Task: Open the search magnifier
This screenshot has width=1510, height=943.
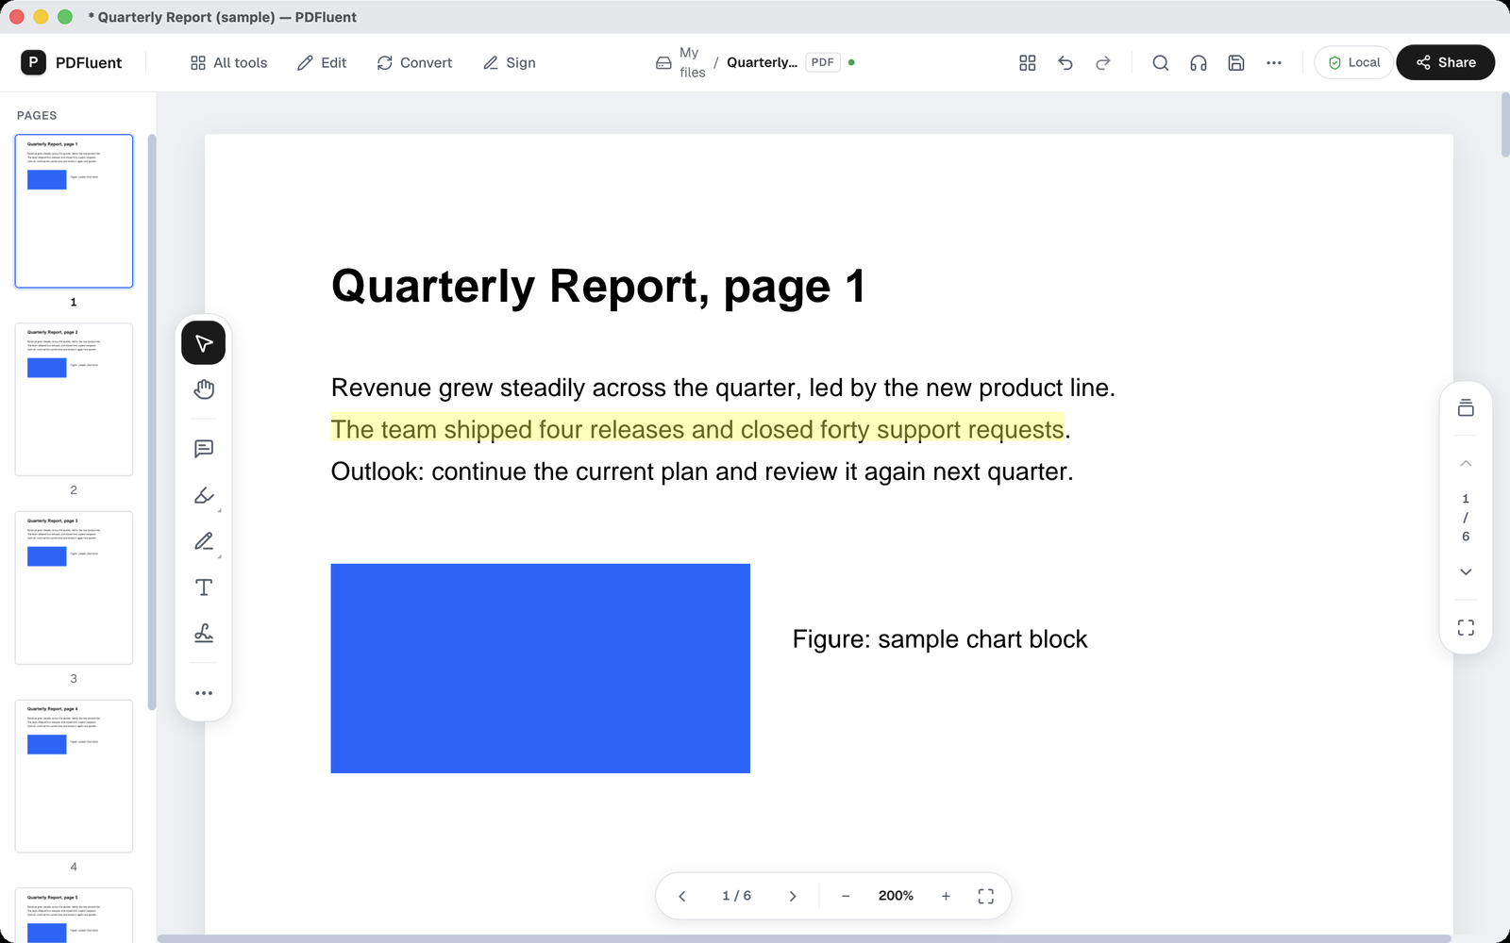Action: point(1161,62)
